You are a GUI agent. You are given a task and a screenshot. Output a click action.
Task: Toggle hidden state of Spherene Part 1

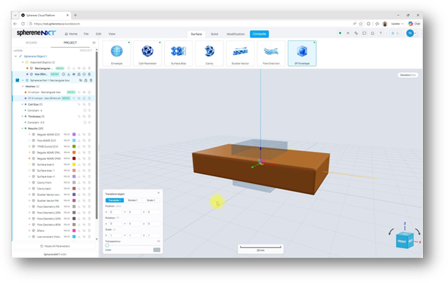coord(80,80)
